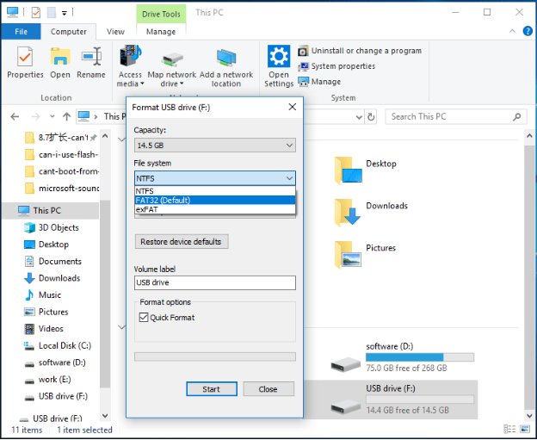Click Restore device defaults button
The image size is (537, 440).
click(182, 242)
